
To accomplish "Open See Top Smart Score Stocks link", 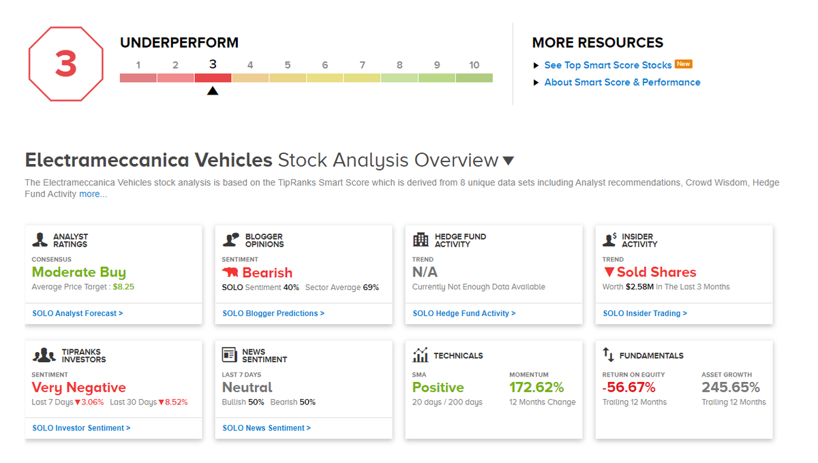I will 608,65.
